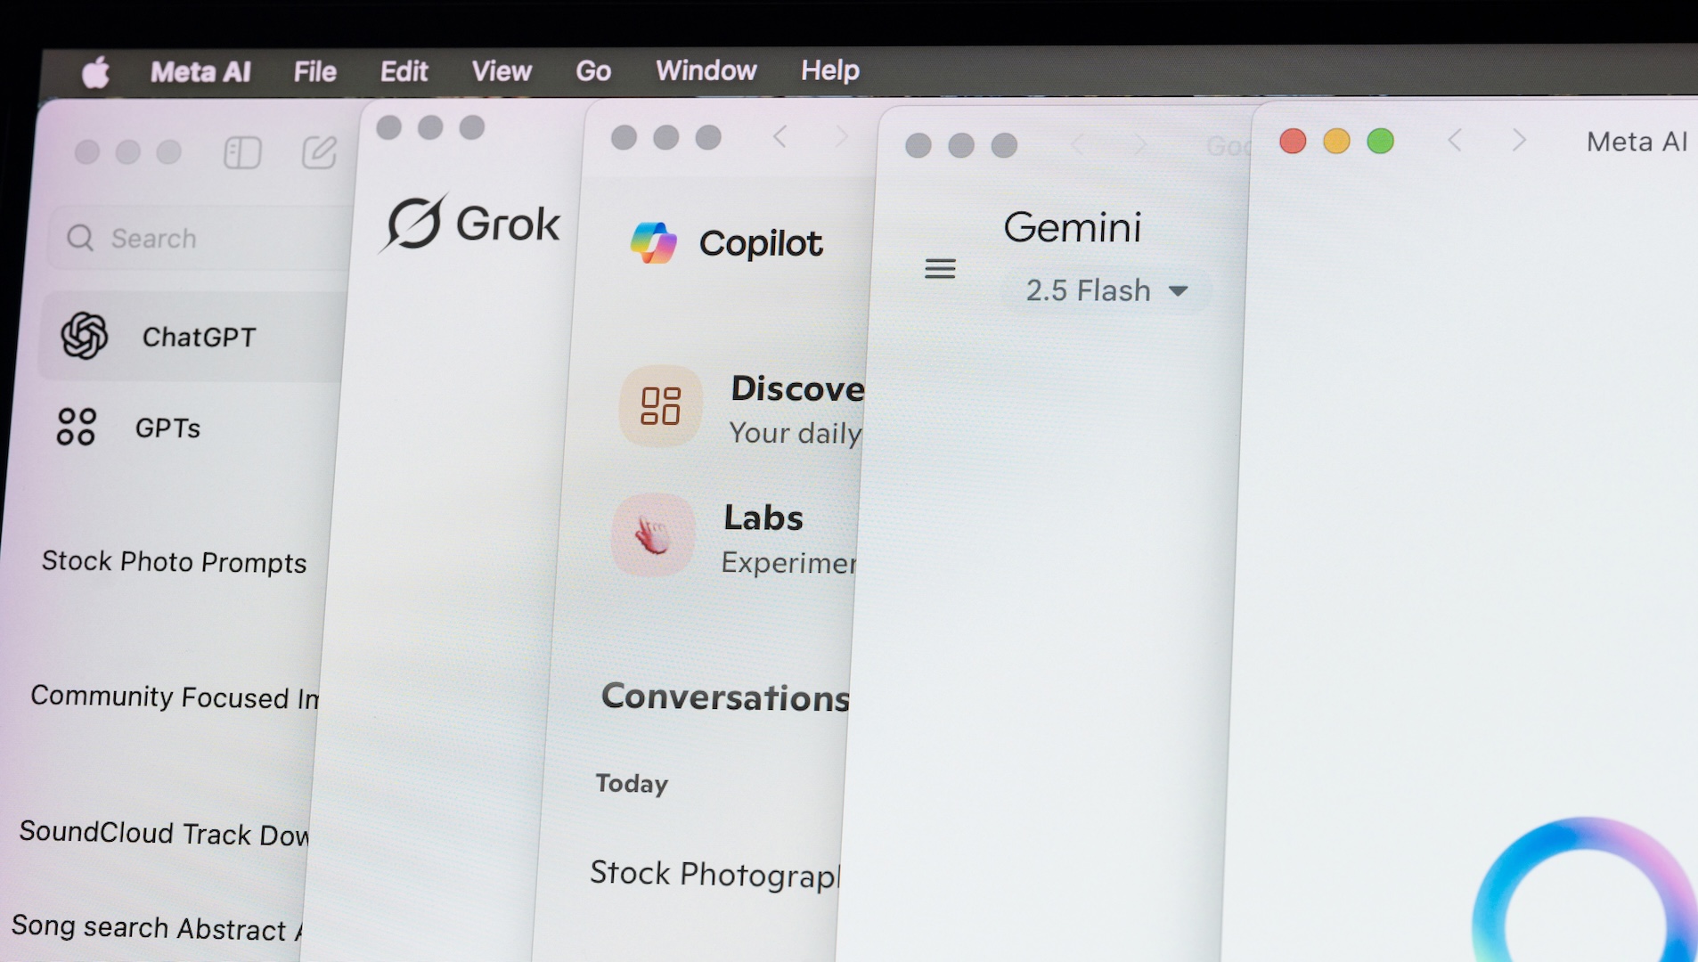Open the Go menu
1698x962 pixels.
point(593,71)
